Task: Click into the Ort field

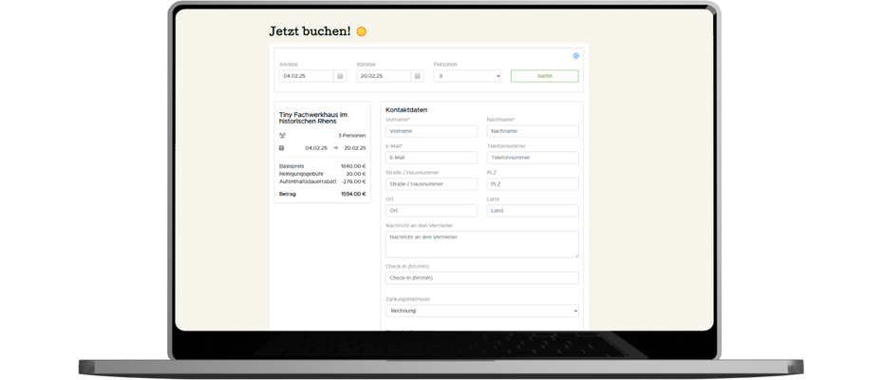Action: (x=431, y=210)
